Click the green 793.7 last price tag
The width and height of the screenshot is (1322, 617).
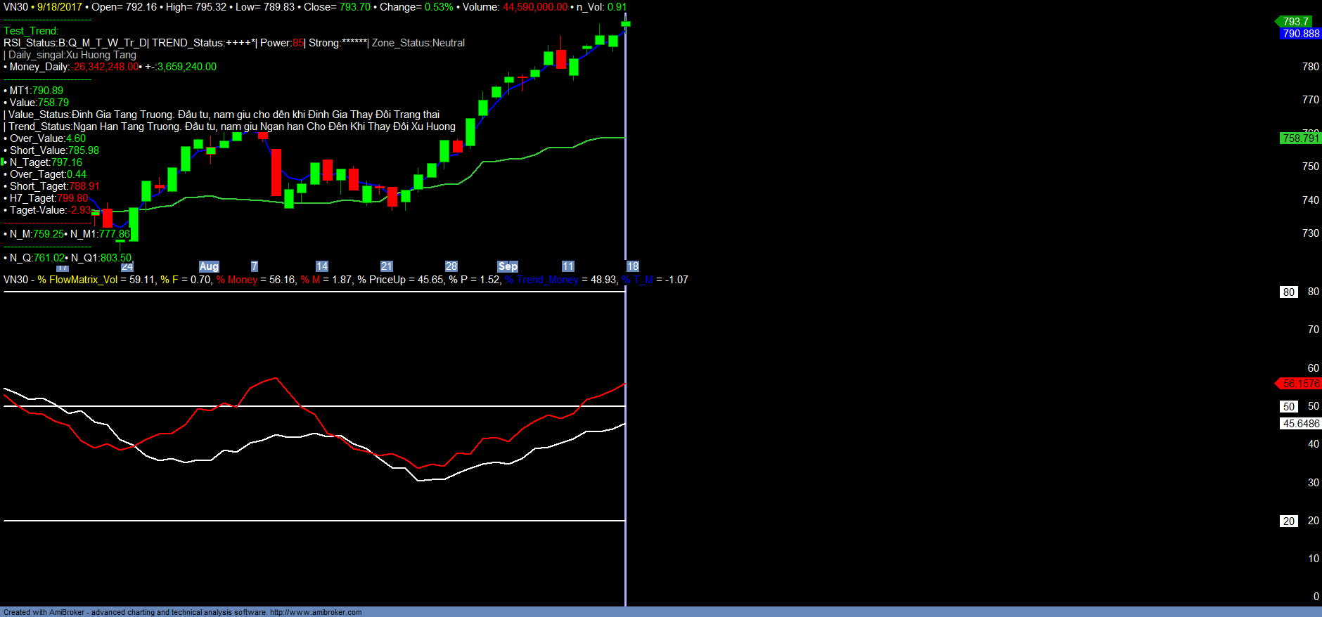pos(1295,22)
